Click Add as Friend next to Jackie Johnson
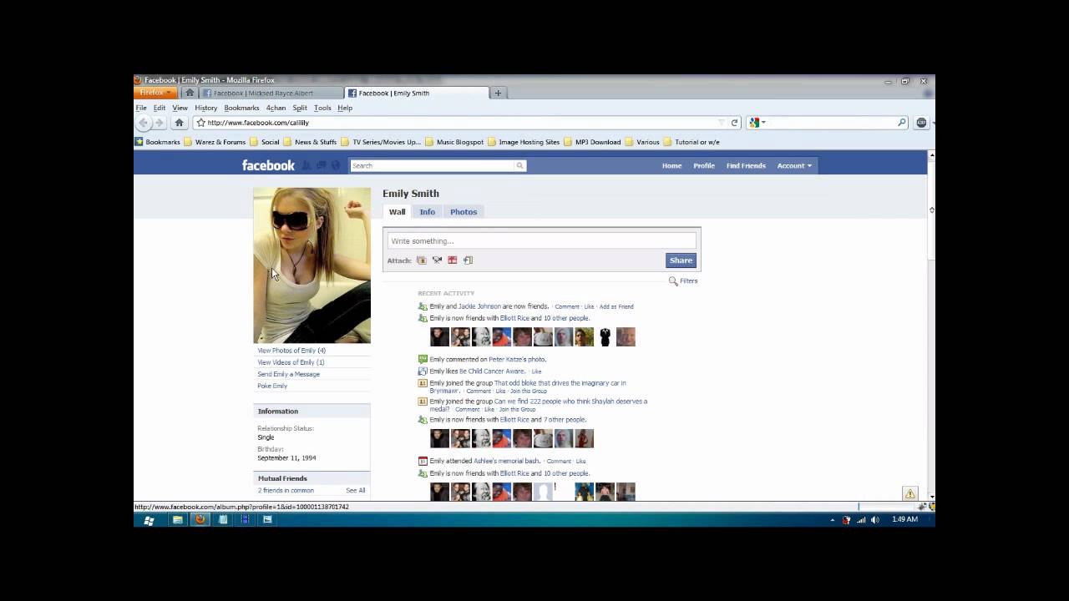The image size is (1069, 601). (616, 306)
